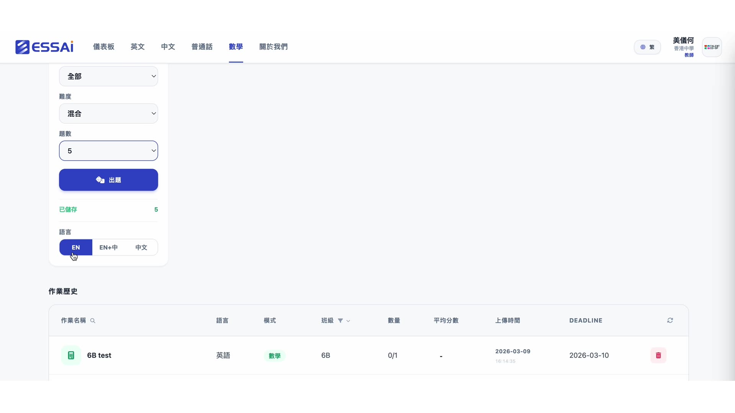
Task: Switch to the 普通話 section
Action: click(x=202, y=47)
